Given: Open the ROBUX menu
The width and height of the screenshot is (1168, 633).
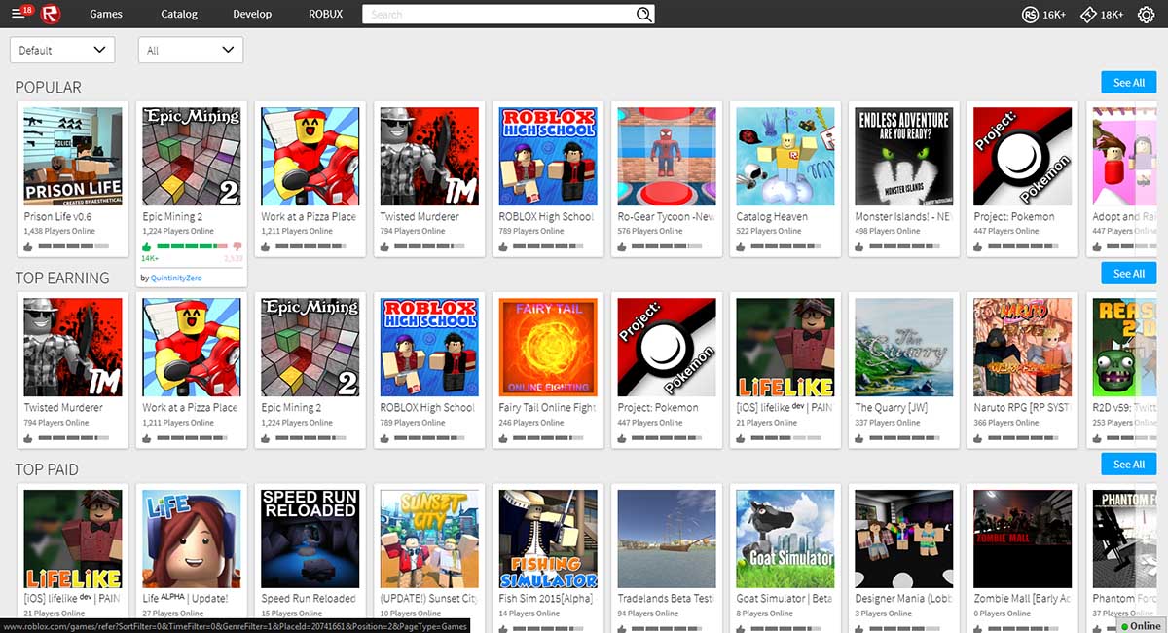Looking at the screenshot, I should pos(326,14).
